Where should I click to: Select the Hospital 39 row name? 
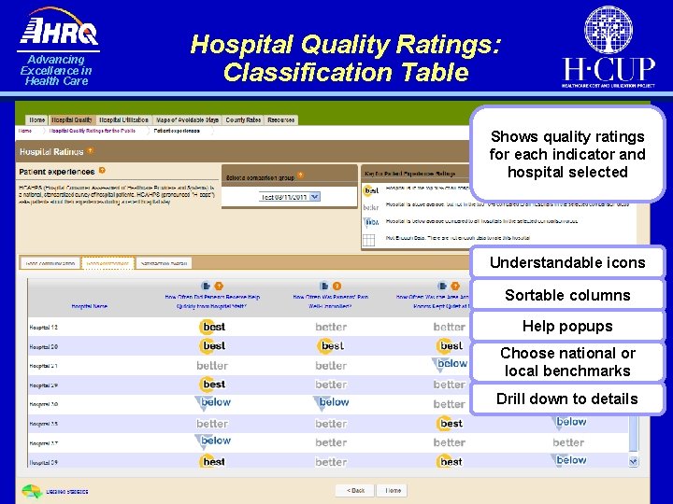43,462
